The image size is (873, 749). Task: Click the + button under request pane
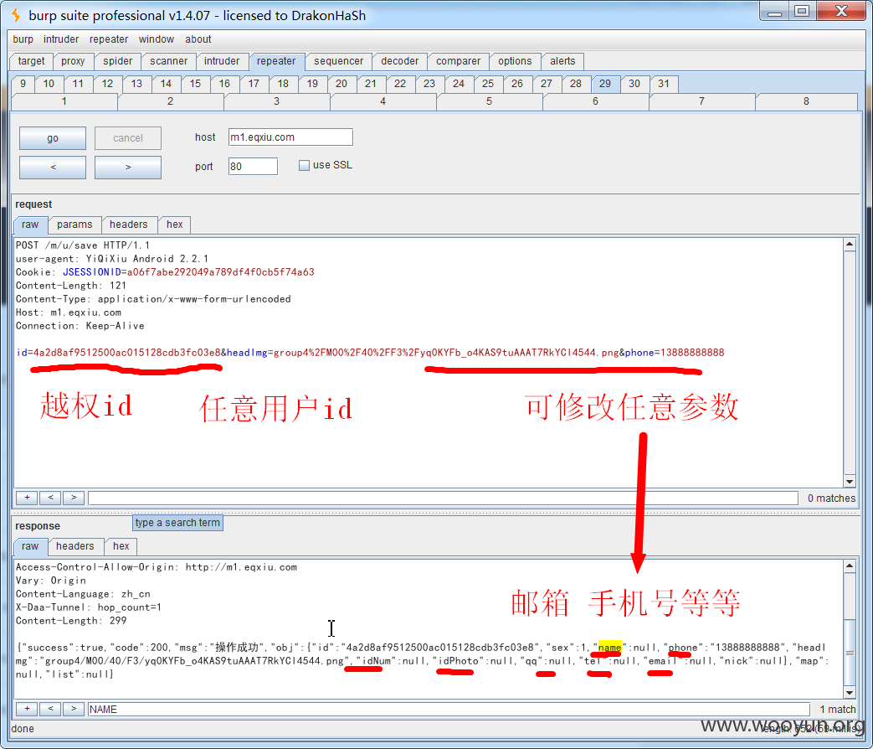point(27,498)
